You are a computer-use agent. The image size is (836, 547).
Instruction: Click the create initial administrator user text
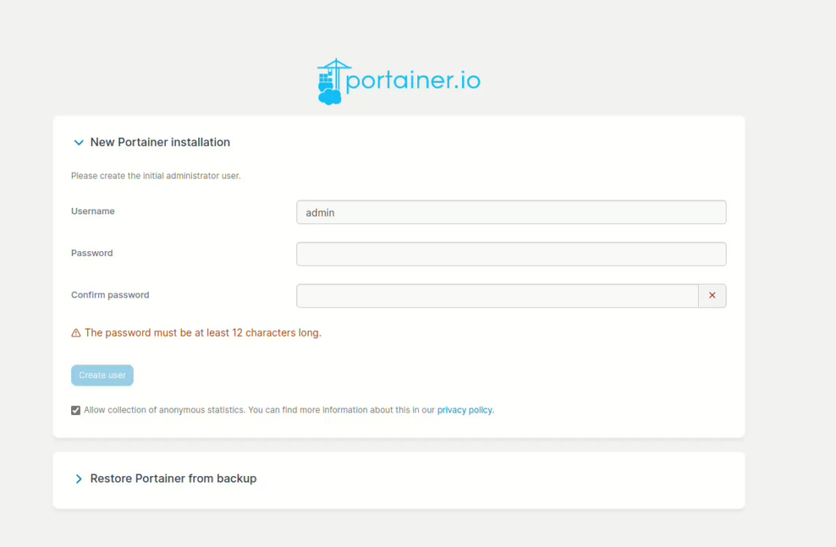156,175
